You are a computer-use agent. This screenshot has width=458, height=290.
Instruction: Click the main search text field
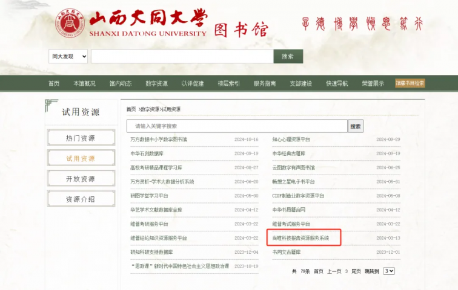[x=182, y=56]
